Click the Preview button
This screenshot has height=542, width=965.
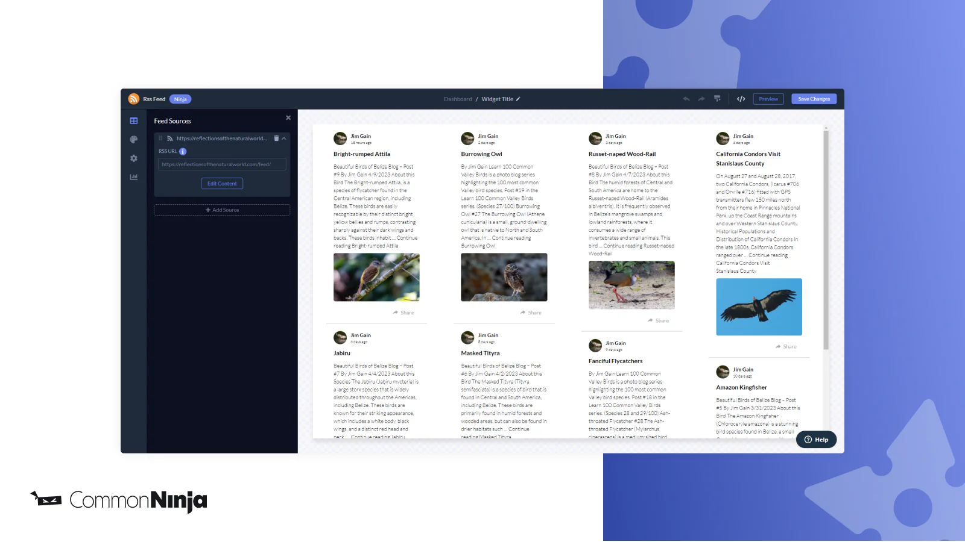pos(768,99)
